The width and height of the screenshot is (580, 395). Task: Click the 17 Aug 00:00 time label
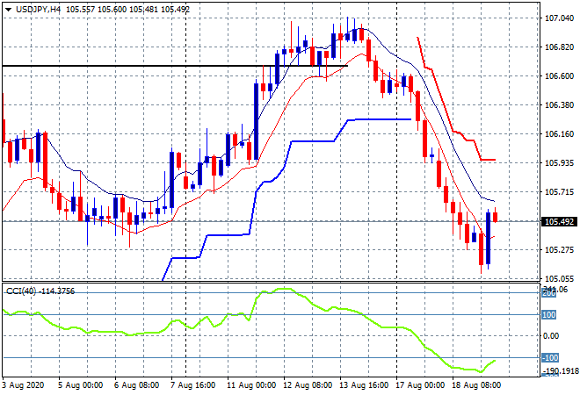pyautogui.click(x=420, y=385)
